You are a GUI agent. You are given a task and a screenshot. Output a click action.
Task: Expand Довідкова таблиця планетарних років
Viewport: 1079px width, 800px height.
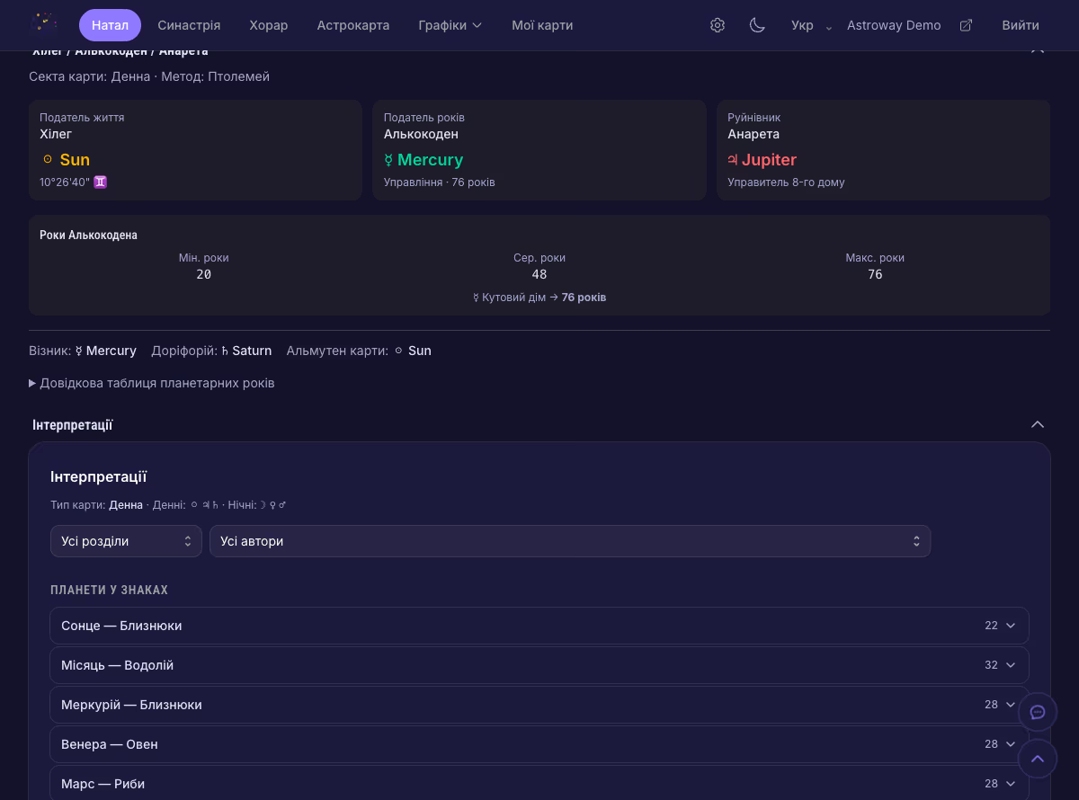tap(152, 383)
